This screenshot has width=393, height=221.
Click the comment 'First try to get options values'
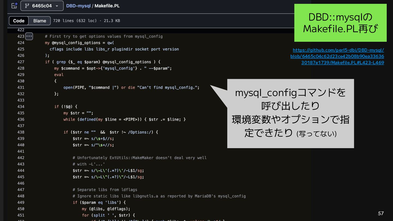click(x=104, y=36)
